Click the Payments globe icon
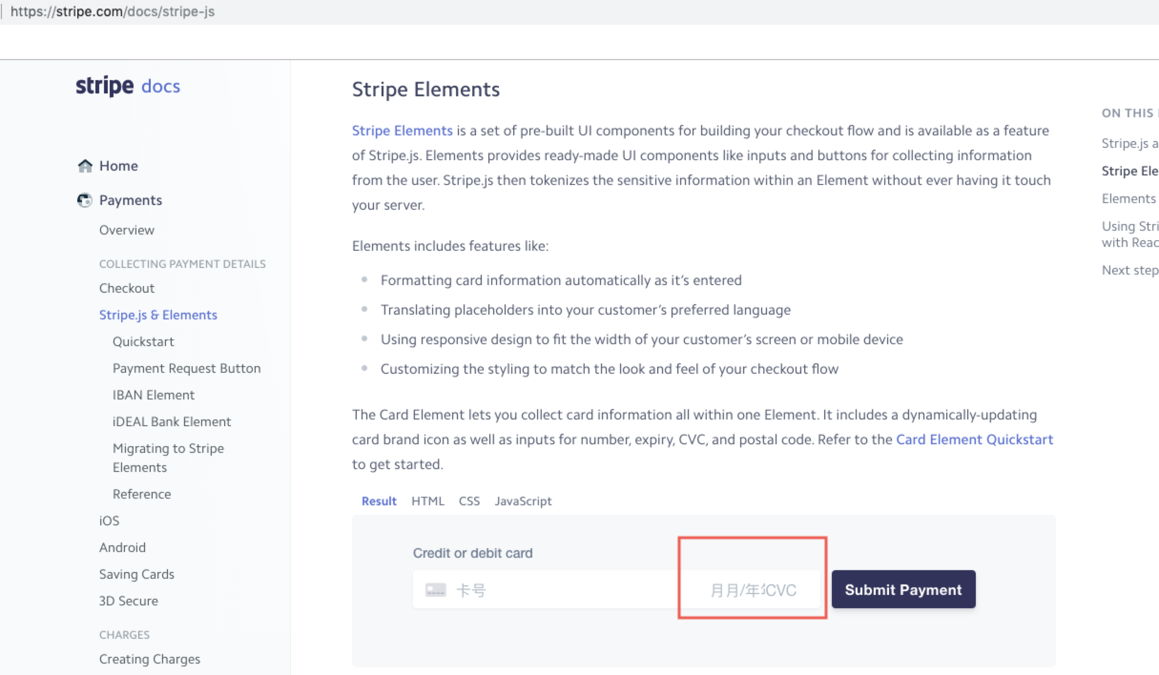1159x675 pixels. click(x=85, y=200)
